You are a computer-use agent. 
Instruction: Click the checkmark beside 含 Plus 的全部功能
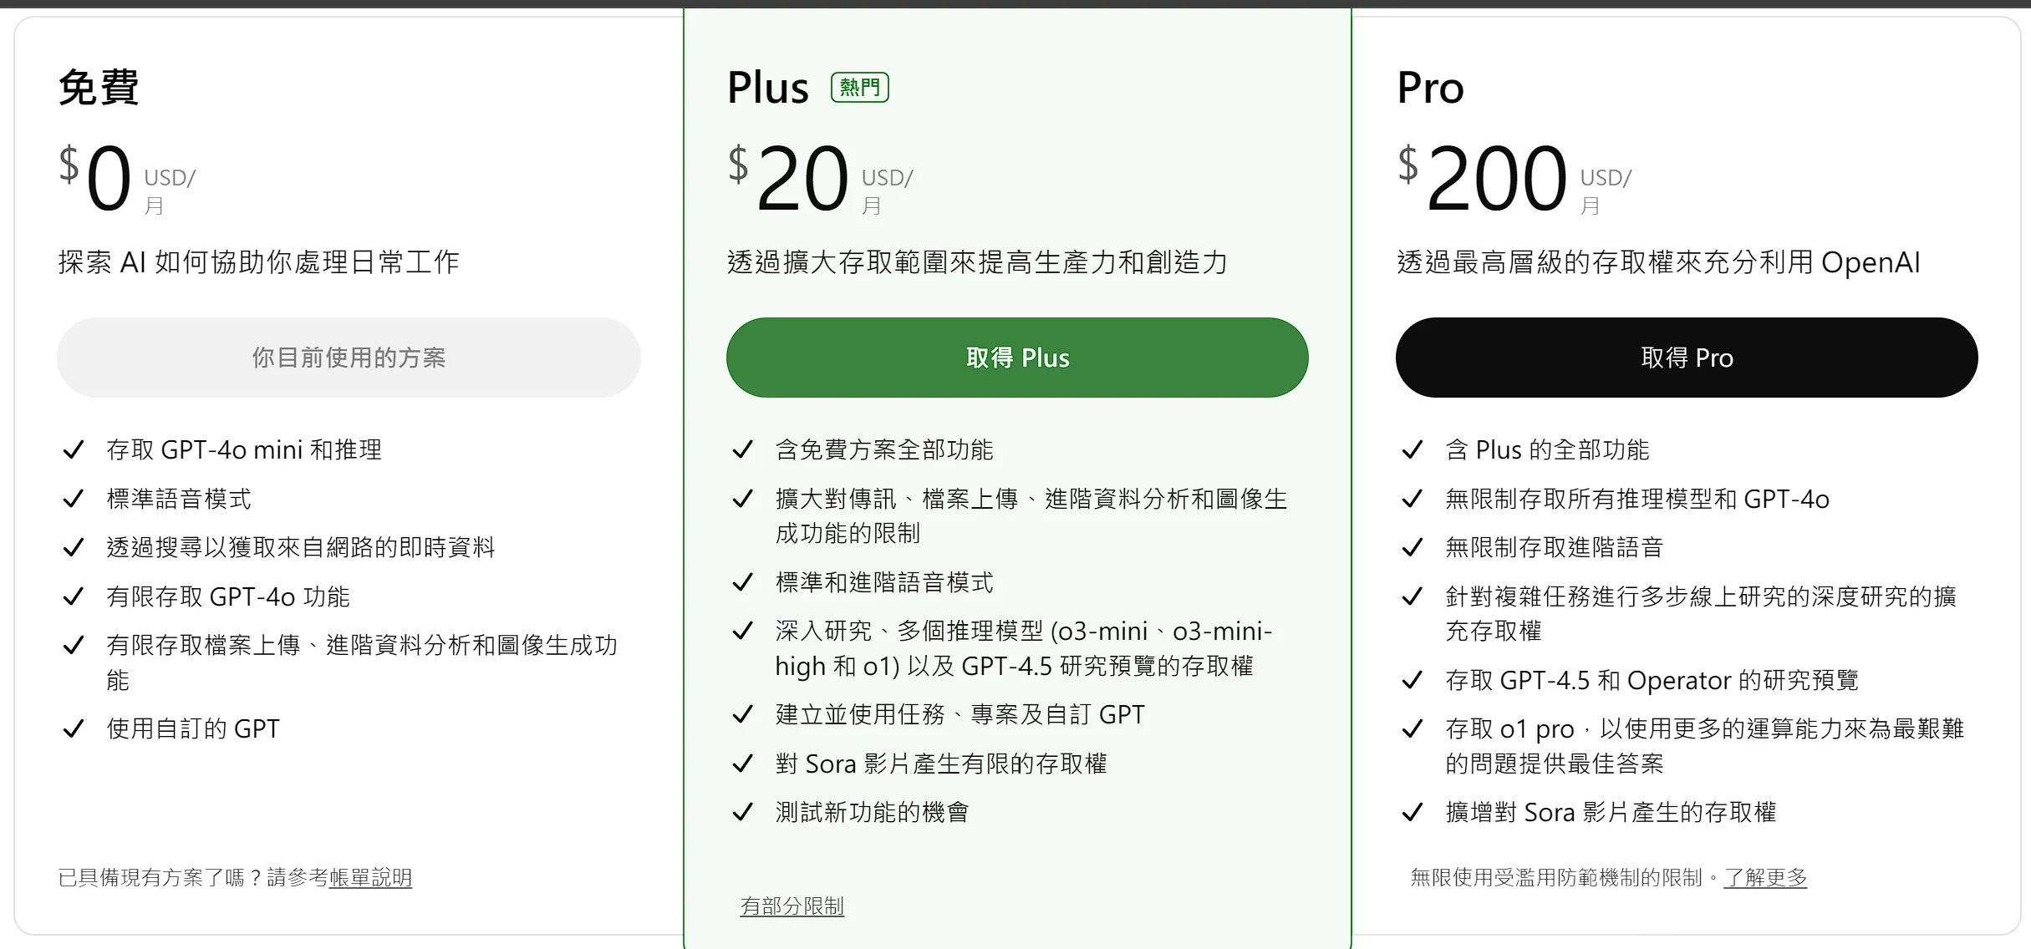pos(1412,449)
